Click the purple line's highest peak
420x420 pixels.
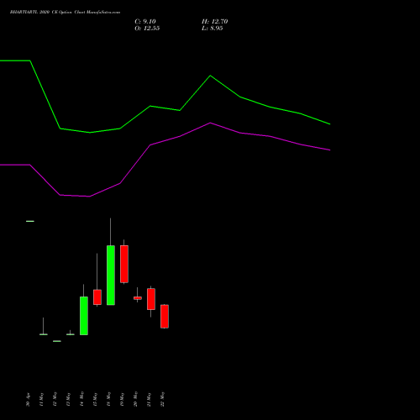(210, 123)
